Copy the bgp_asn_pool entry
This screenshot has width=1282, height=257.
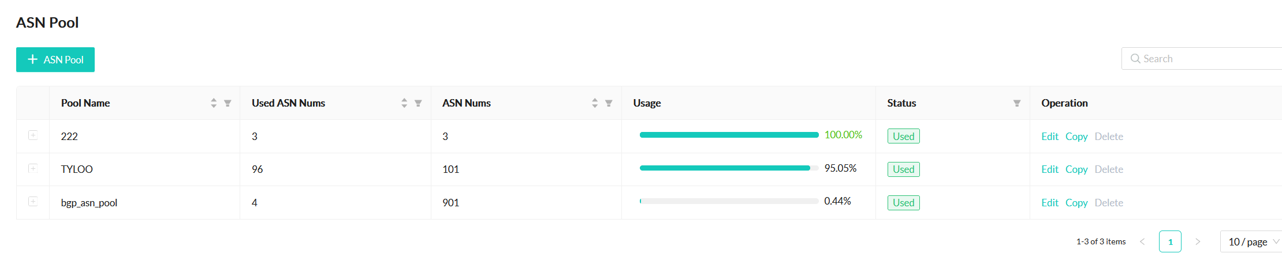(1076, 203)
